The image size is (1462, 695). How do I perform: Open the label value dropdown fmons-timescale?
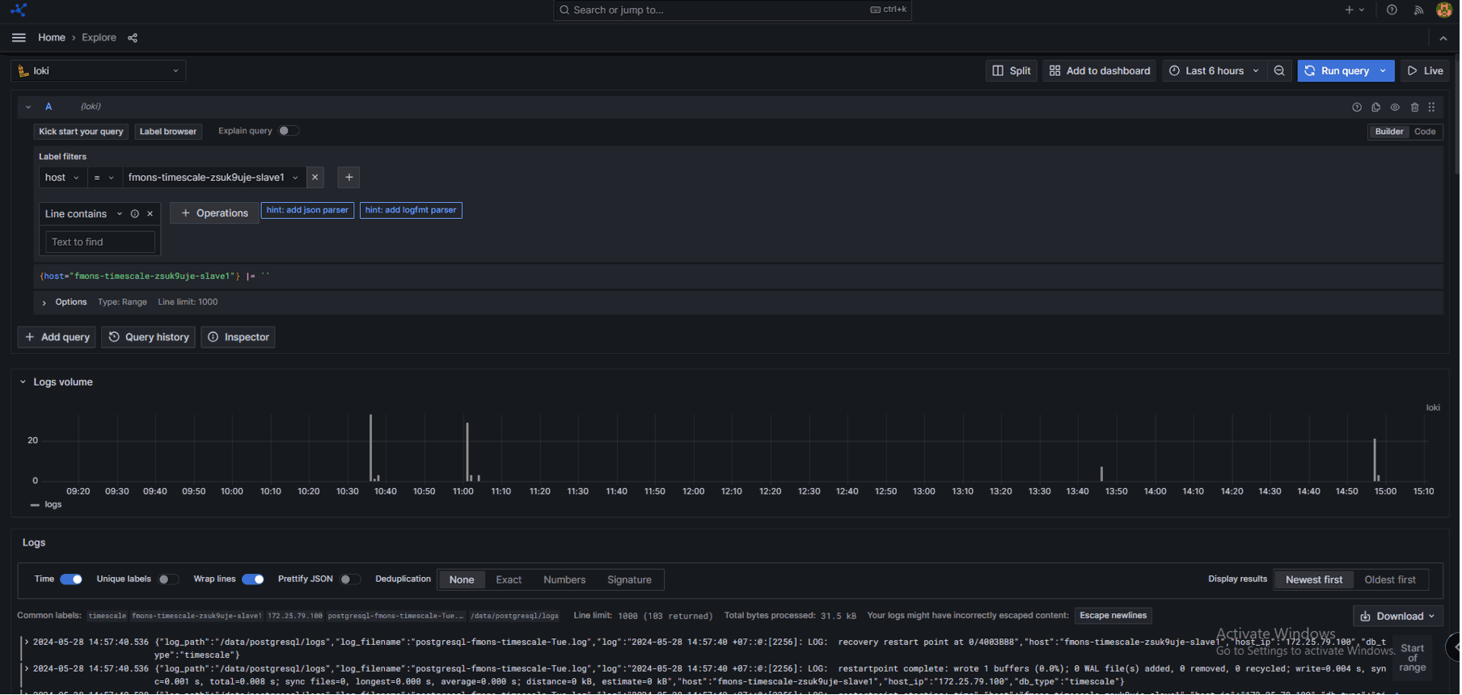click(x=214, y=178)
